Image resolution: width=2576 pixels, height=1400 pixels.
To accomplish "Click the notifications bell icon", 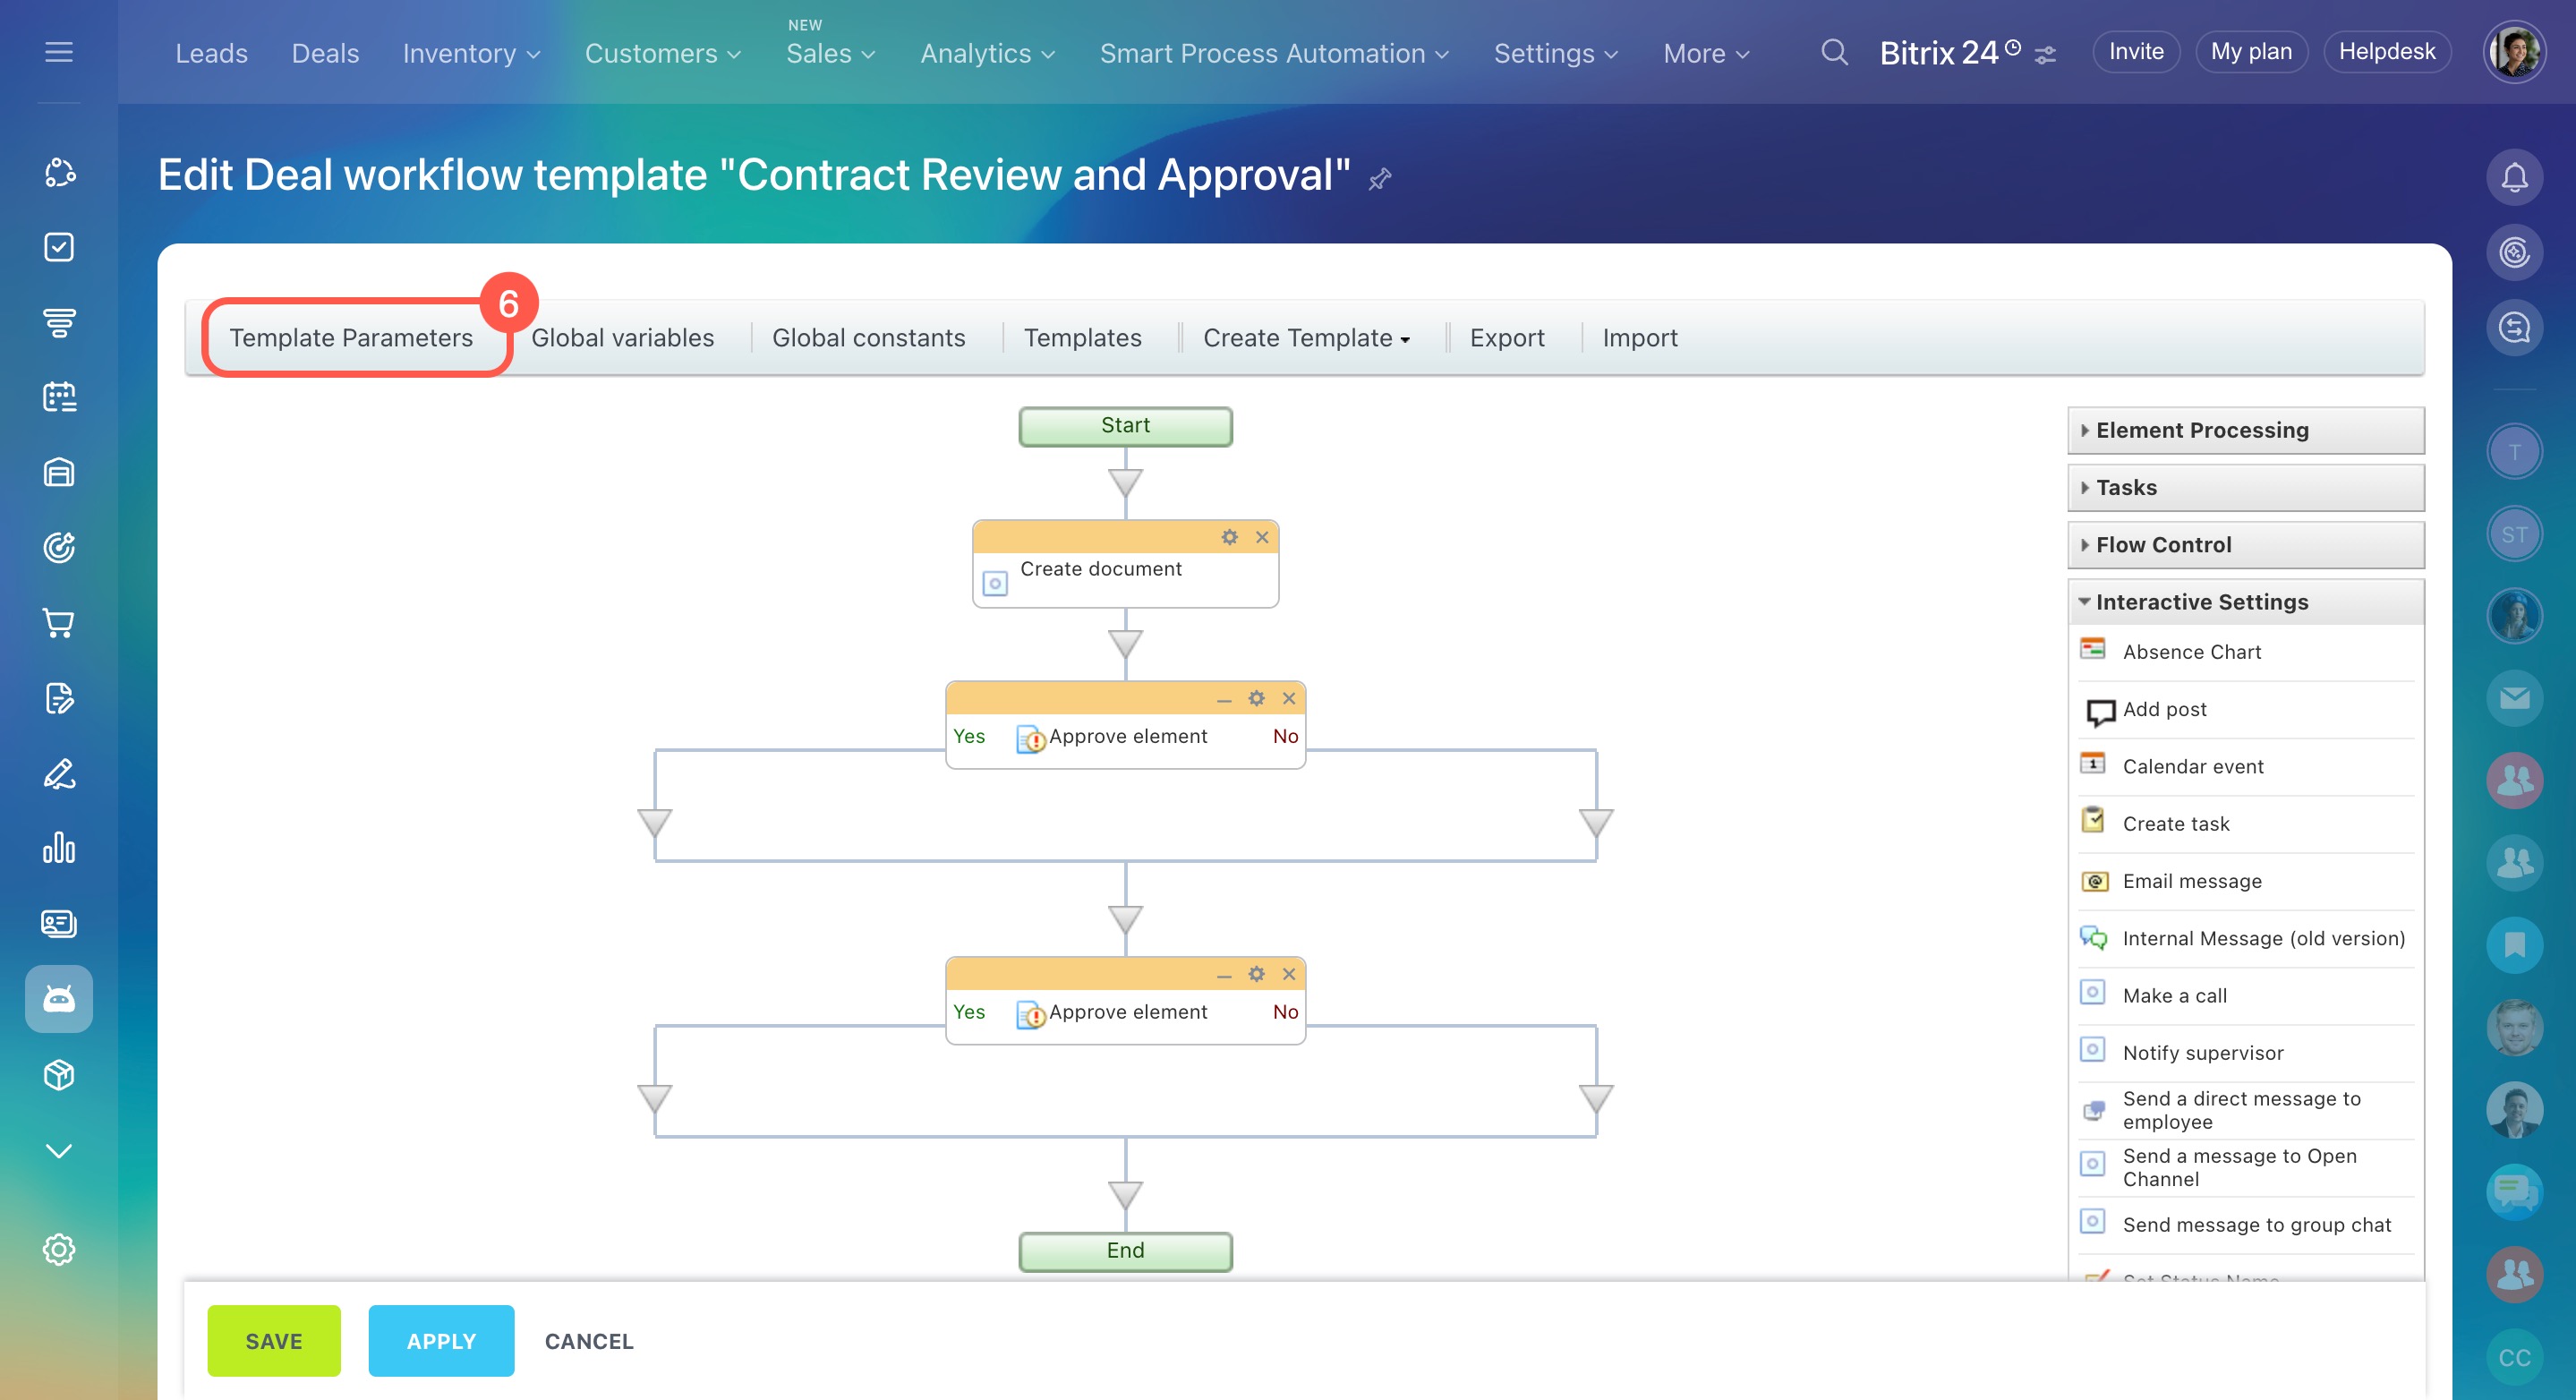I will pos(2513,177).
